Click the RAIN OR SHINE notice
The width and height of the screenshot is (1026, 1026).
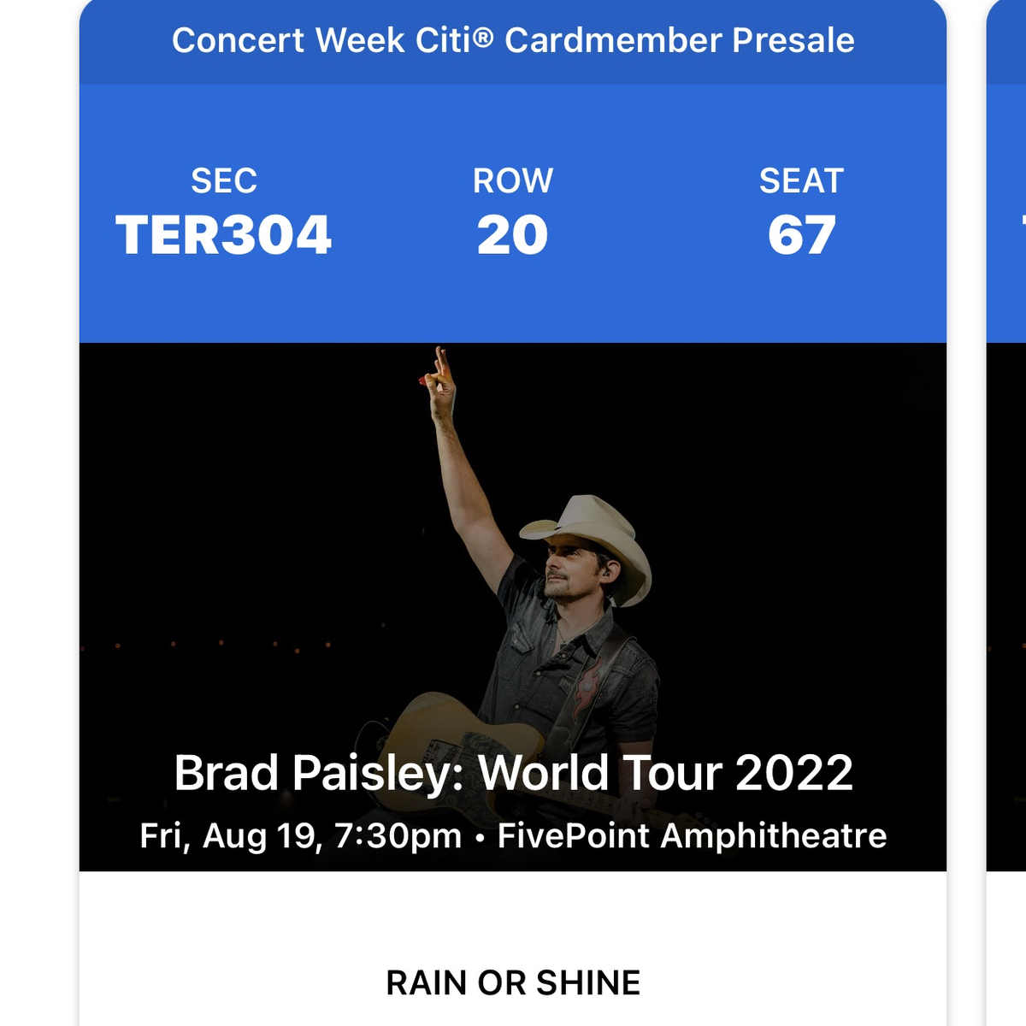513,982
